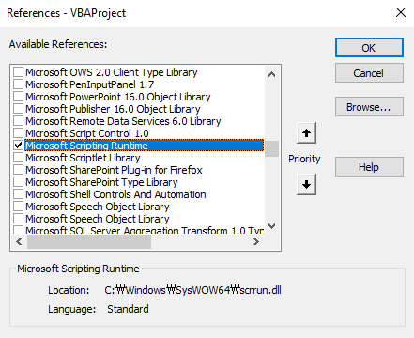This screenshot has height=338, width=414.
Task: Click the Standard language value
Action: [128, 309]
